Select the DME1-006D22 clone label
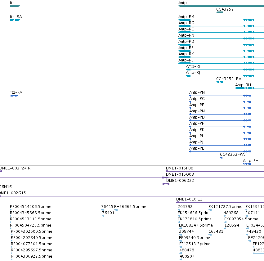The image size is (264, 261). 180,181
